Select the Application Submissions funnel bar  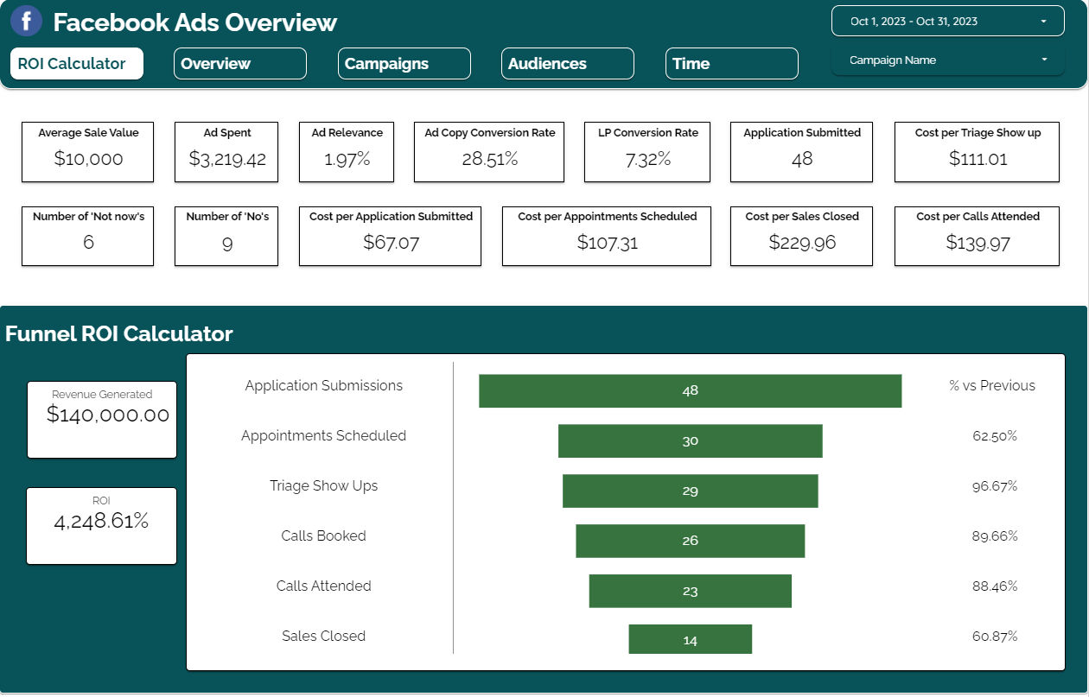[x=691, y=390]
